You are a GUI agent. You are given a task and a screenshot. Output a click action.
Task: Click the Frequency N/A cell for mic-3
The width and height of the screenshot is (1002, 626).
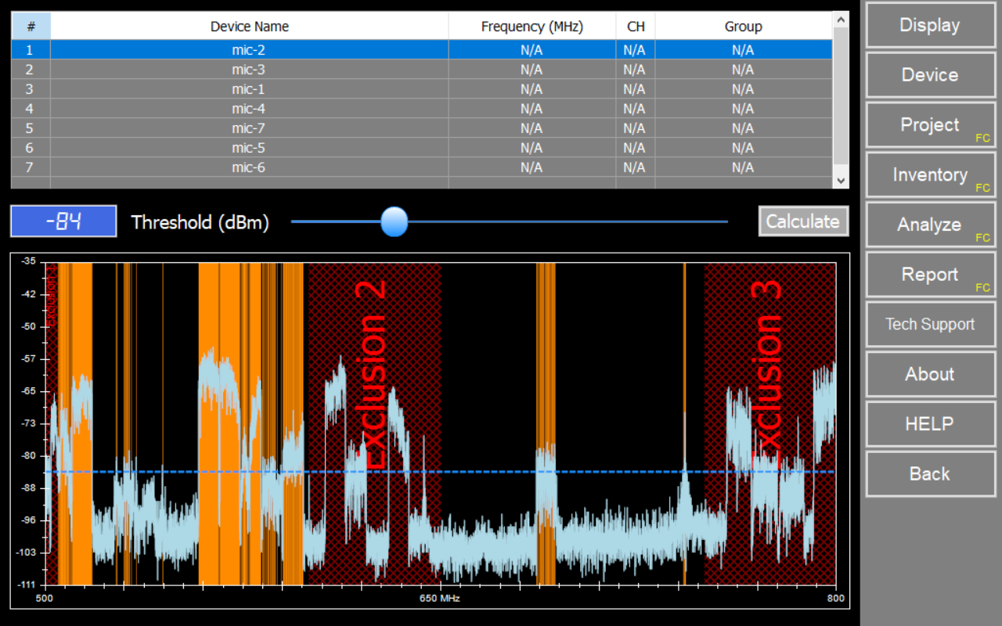click(532, 70)
